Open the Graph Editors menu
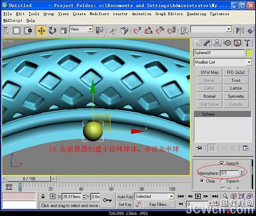The width and height of the screenshot is (256, 216). (169, 14)
